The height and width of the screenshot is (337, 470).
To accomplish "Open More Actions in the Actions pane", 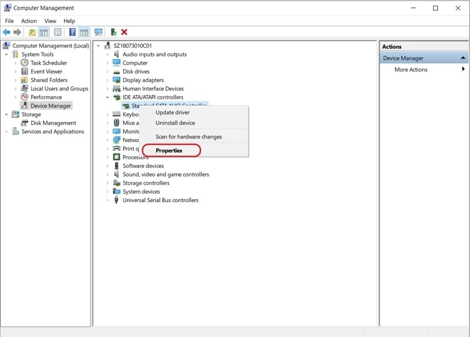I will (411, 69).
